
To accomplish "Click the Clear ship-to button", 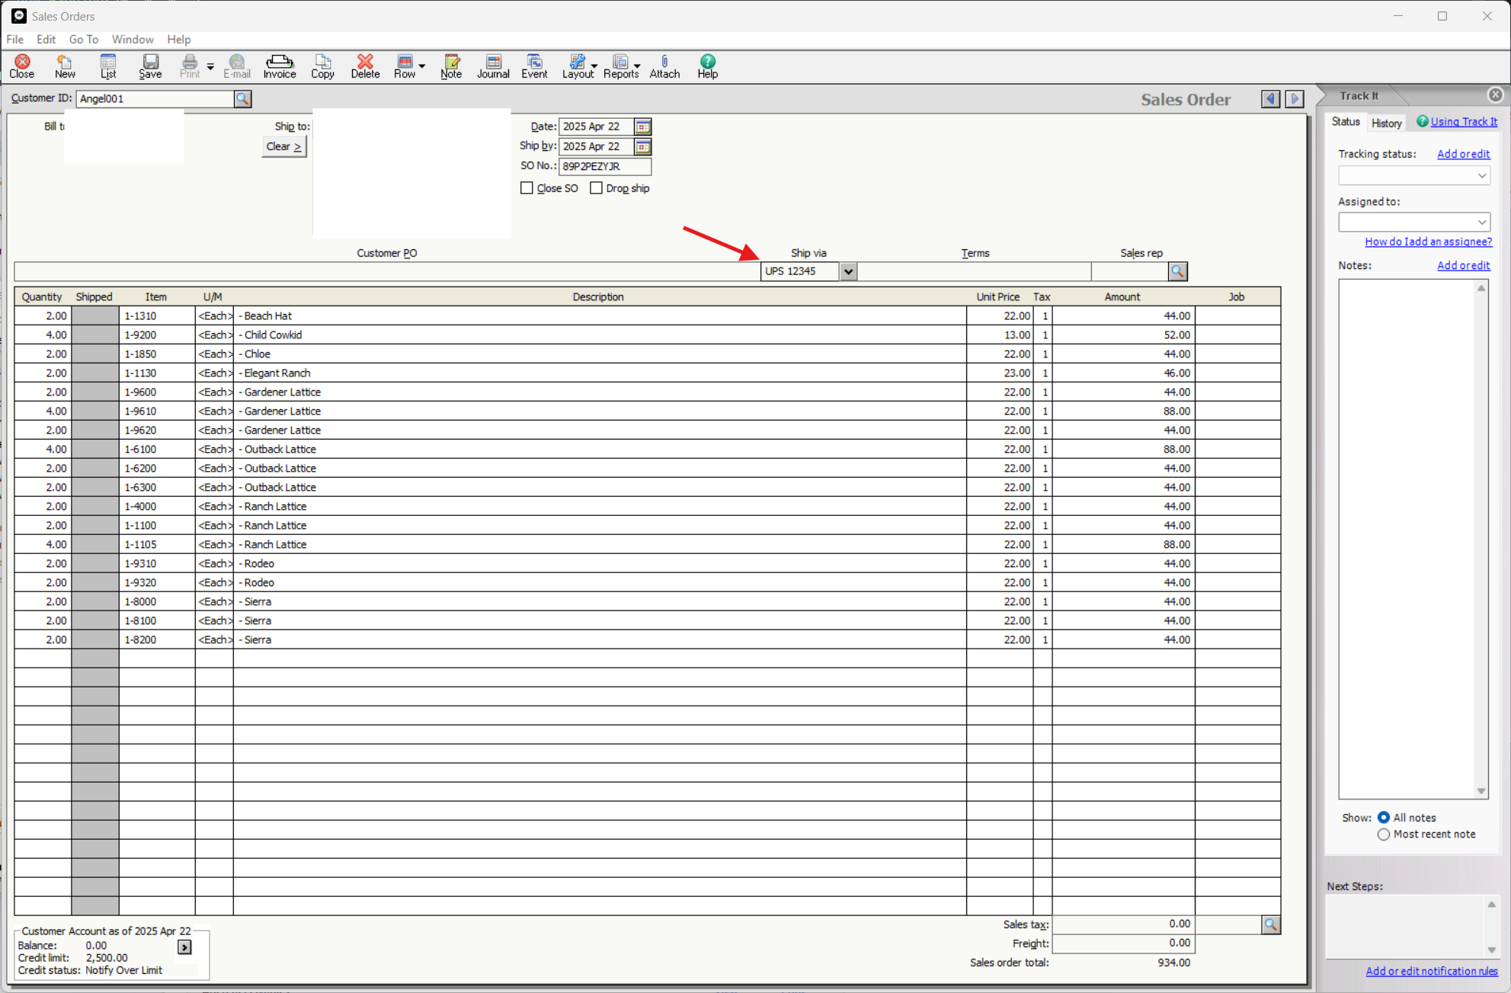I will coord(284,146).
